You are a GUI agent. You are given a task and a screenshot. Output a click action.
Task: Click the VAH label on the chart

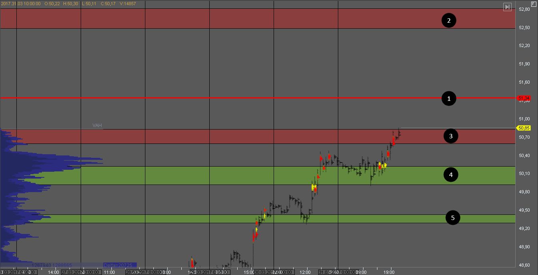pos(97,126)
